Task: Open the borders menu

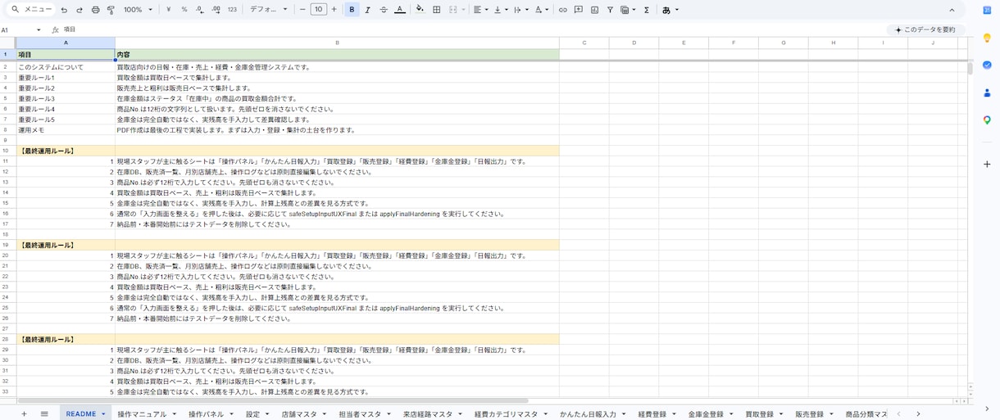Action: (437, 10)
